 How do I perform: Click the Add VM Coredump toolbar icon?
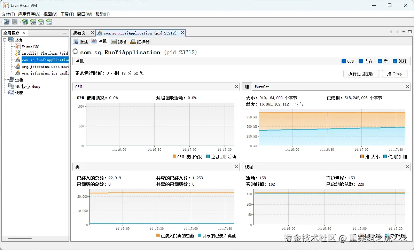tap(41, 22)
